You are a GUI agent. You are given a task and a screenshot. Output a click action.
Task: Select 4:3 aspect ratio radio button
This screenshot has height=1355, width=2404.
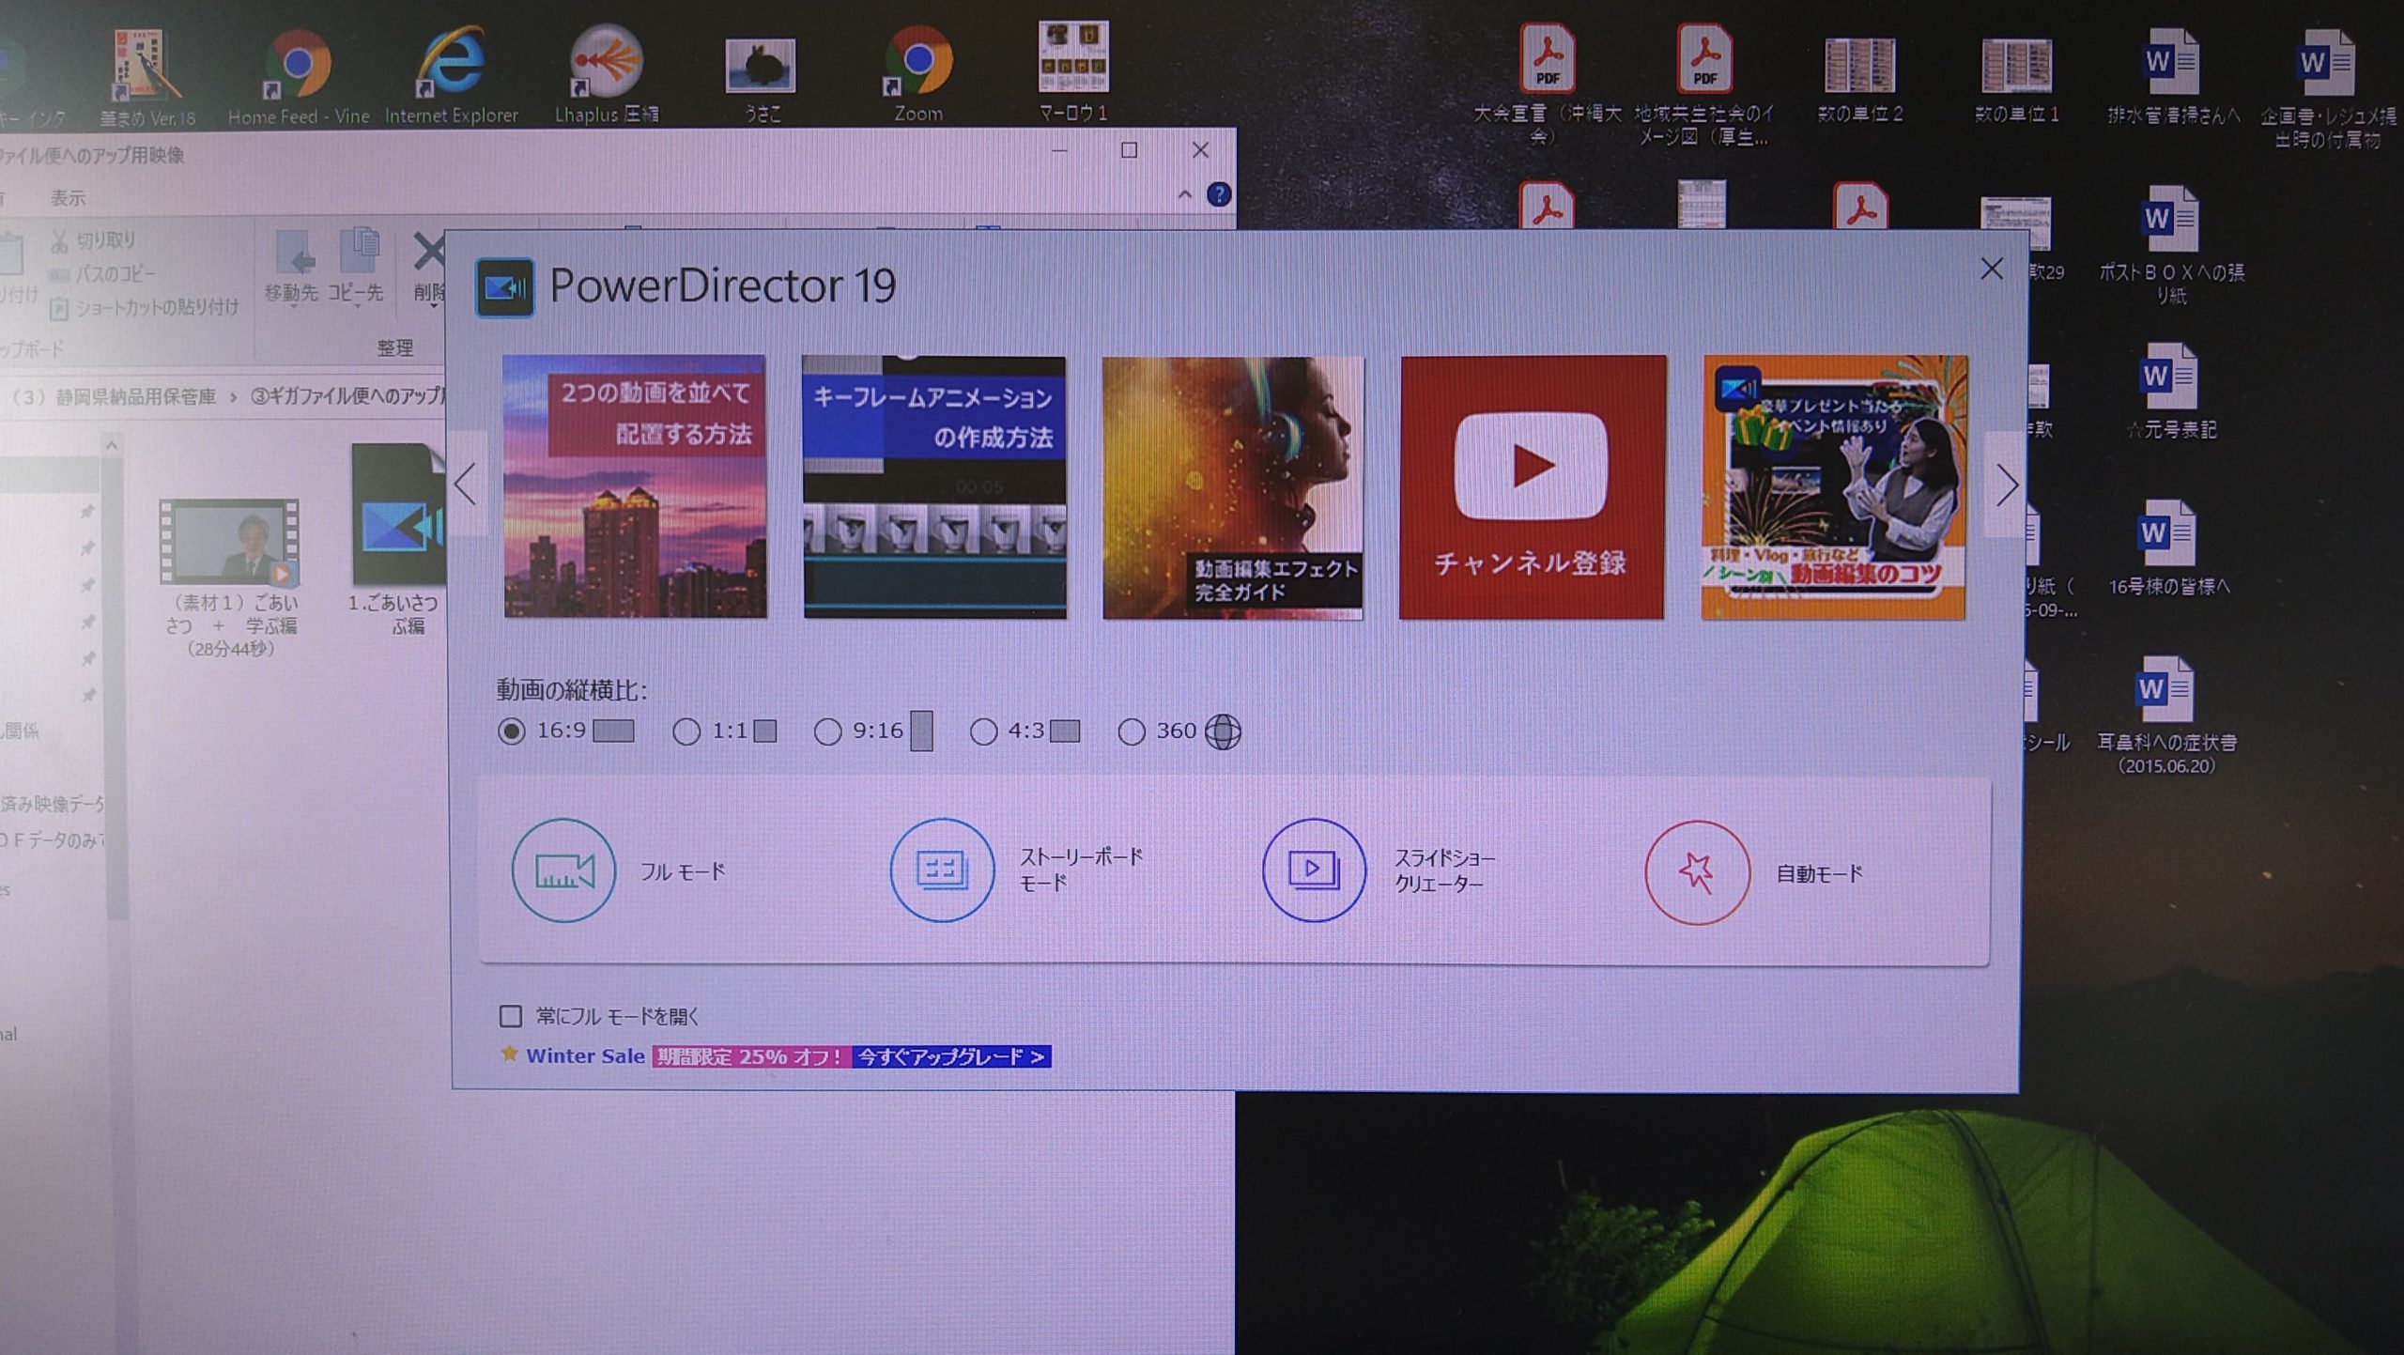pos(983,731)
